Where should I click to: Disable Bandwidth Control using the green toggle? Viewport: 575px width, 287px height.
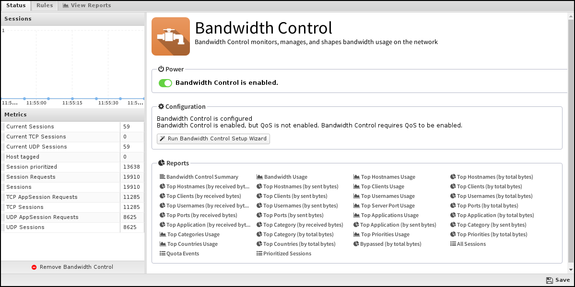[x=165, y=82]
